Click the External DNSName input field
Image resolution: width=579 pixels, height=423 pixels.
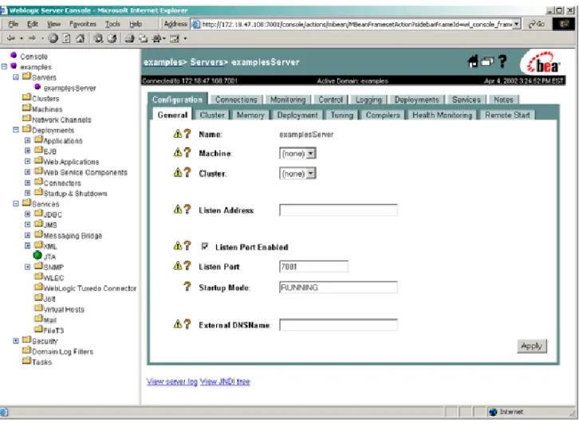coord(338,324)
